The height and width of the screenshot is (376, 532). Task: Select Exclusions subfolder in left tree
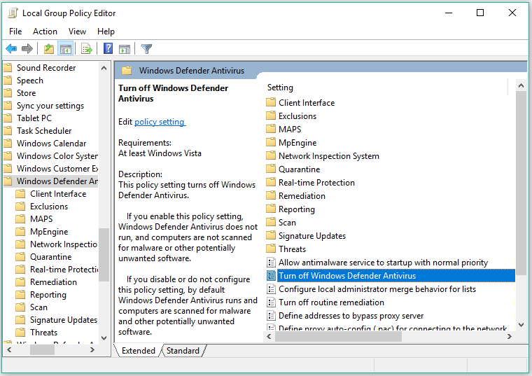pyautogui.click(x=49, y=207)
